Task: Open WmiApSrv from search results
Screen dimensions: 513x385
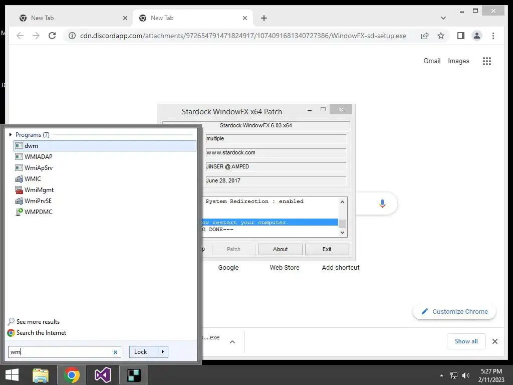Action: [105, 168]
